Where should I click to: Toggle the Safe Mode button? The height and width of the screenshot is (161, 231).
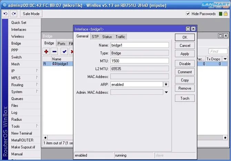coord(31,14)
